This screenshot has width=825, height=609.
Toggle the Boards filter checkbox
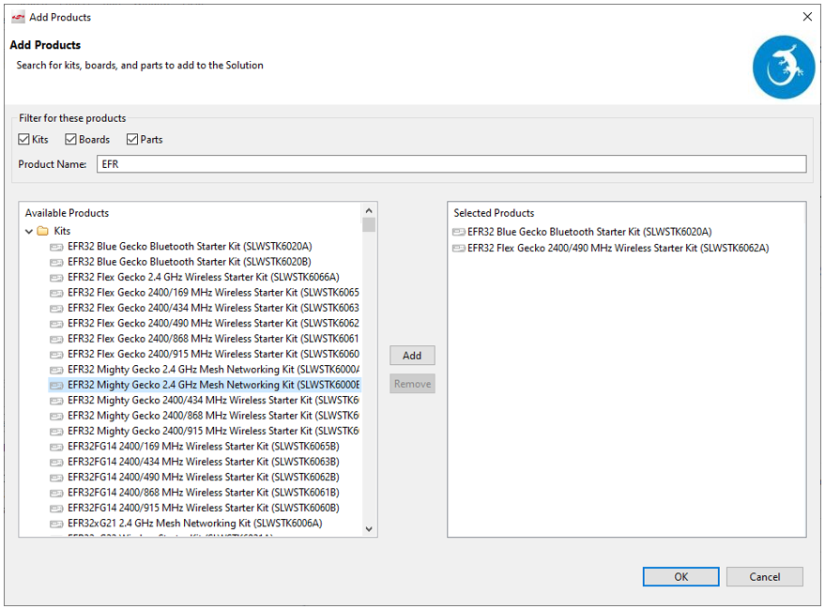coord(70,140)
